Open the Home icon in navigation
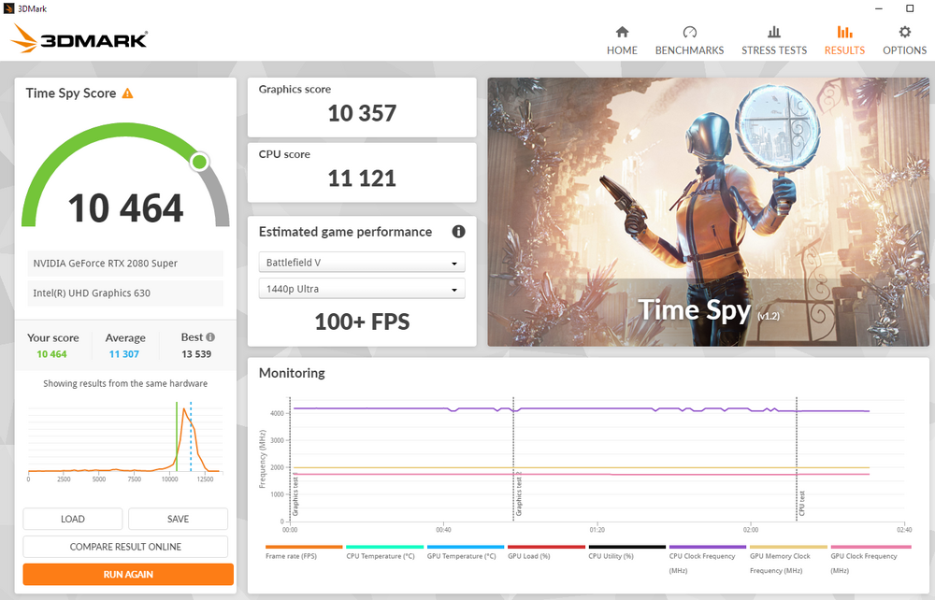935x600 pixels. tap(622, 32)
